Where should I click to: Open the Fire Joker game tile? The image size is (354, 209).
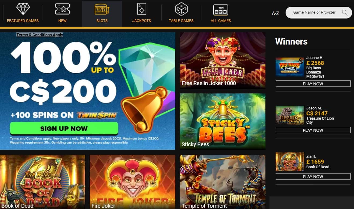click(133, 182)
